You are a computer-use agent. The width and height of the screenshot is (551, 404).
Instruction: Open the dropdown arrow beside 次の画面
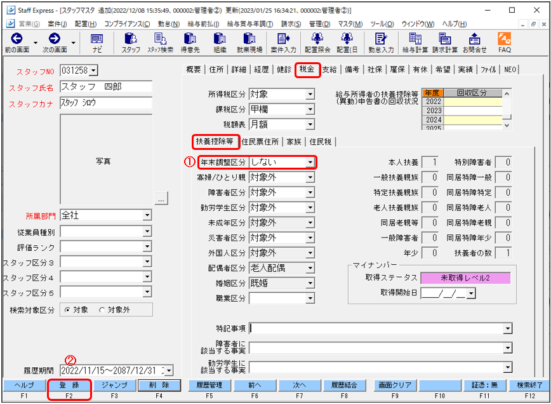pyautogui.click(x=73, y=43)
